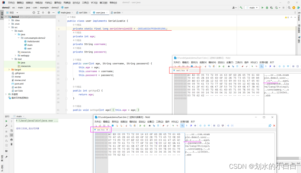The height and width of the screenshot is (173, 301).
Task: Click the blue pin icon in ser.bin Ndd window
Action: tap(270, 125)
